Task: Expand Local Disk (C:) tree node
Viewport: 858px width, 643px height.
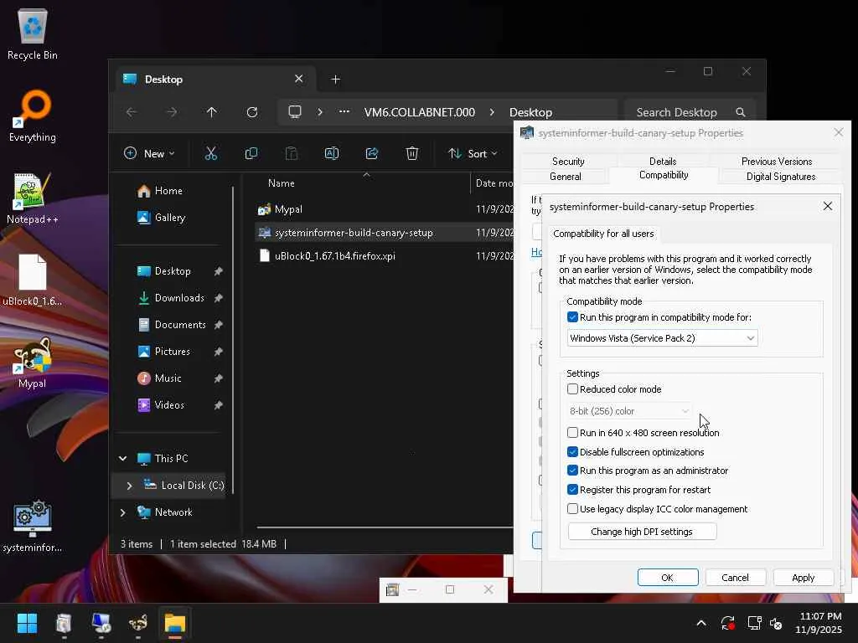Action: pyautogui.click(x=129, y=486)
